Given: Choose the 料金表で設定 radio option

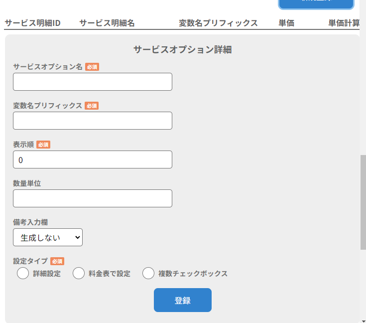Looking at the screenshot, I should pos(79,274).
